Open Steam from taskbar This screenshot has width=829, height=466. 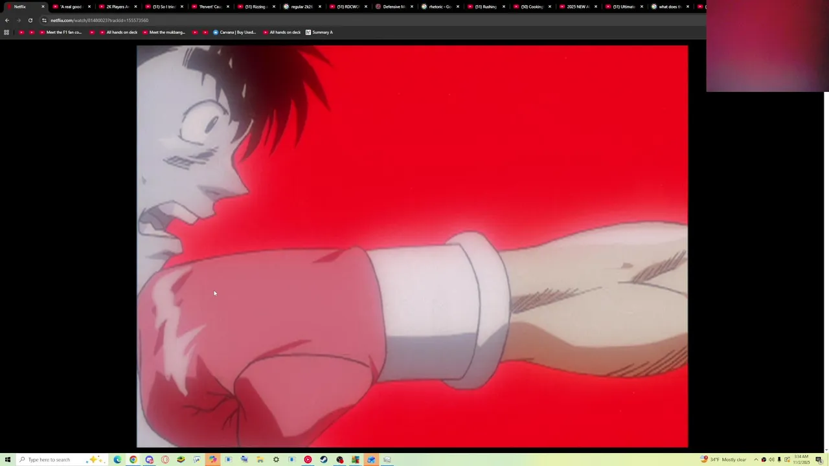324,460
